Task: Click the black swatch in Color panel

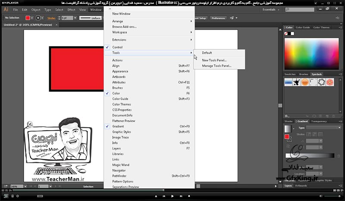Action: [289, 33]
